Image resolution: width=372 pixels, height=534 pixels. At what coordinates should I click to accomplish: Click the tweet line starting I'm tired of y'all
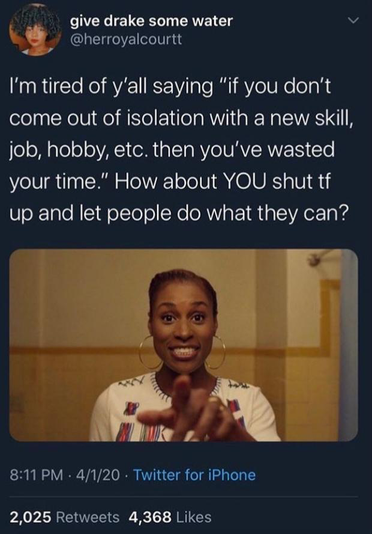170,87
